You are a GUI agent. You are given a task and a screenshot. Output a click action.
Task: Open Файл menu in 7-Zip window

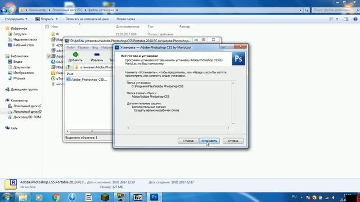click(70, 47)
